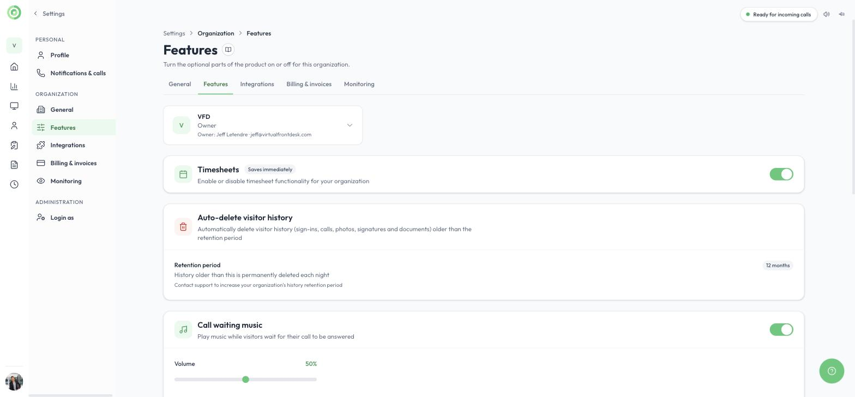Open Billing & invoices in sidebar

click(x=74, y=163)
